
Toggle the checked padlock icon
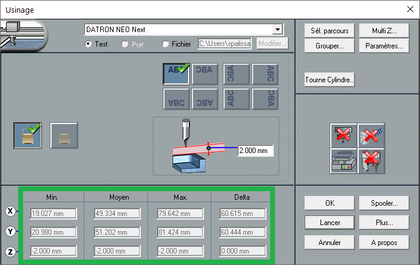pyautogui.click(x=27, y=136)
